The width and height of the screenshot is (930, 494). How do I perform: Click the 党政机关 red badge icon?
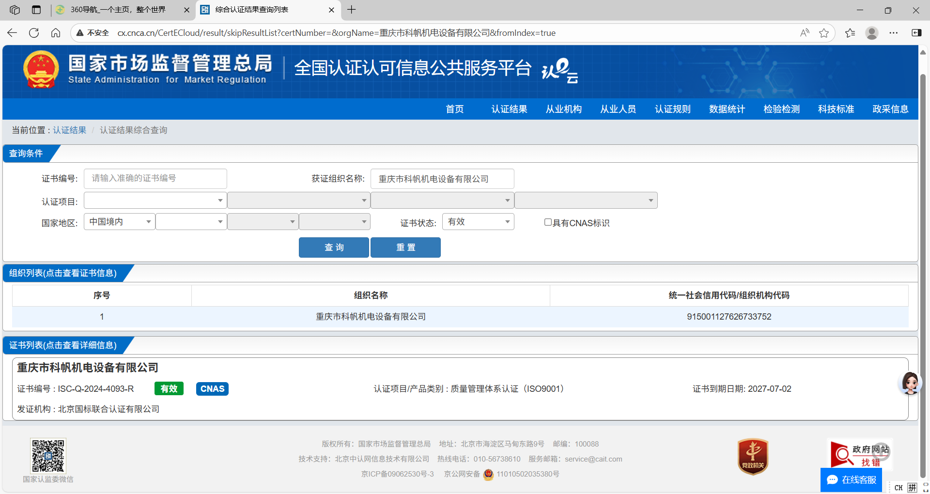point(752,456)
